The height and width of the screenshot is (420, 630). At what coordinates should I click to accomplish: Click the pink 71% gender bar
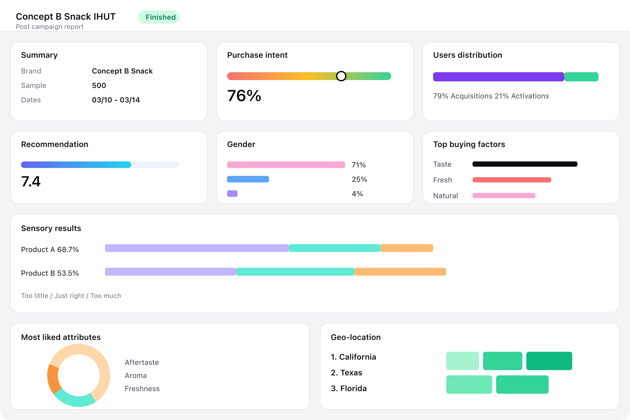(286, 165)
